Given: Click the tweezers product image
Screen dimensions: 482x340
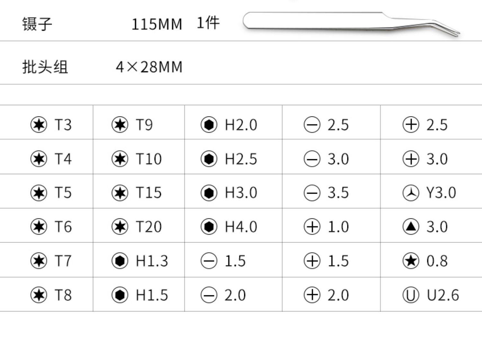Looking at the screenshot, I should point(350,23).
